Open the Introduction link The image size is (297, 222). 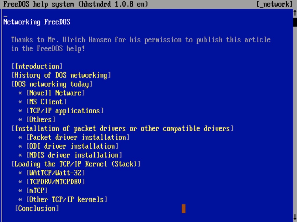37,66
